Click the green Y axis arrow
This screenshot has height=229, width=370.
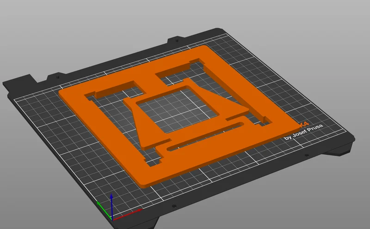point(104,211)
